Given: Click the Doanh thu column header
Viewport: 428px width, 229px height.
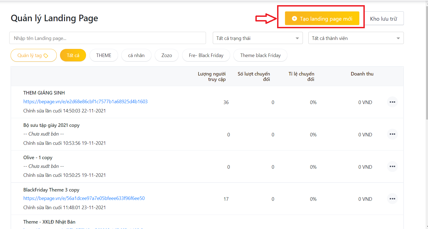Looking at the screenshot, I should click(362, 74).
